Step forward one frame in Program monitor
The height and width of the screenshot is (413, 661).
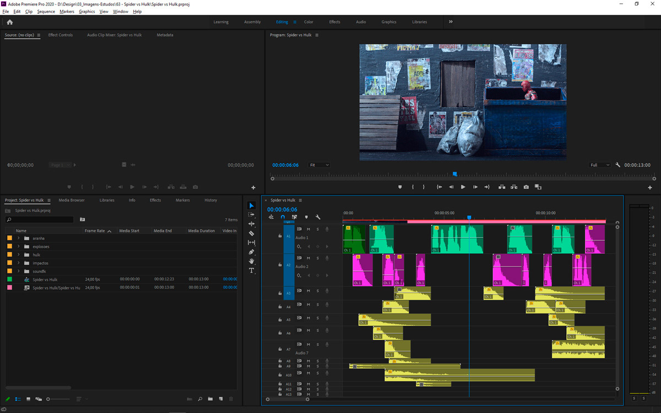click(475, 187)
